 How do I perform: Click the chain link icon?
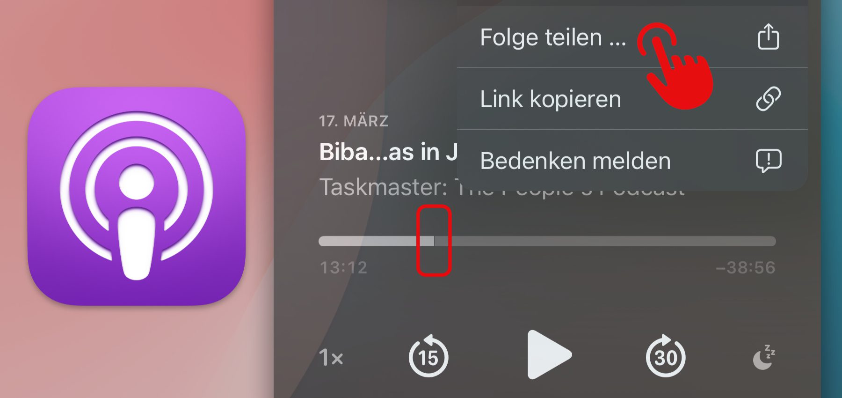[768, 98]
